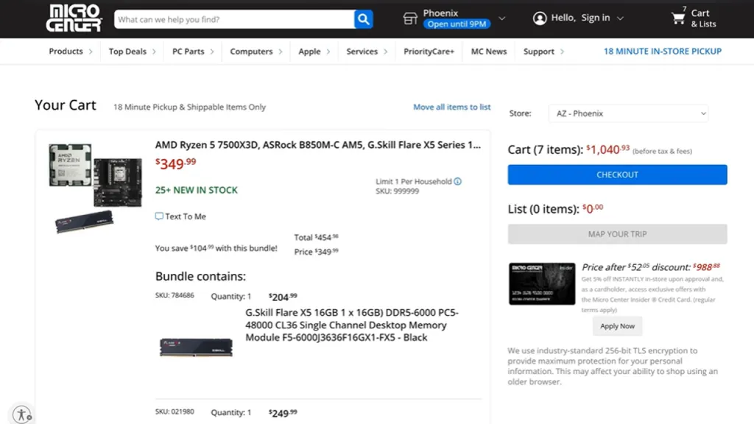Click the Bundle contains heading
The image size is (754, 424).
coord(200,277)
